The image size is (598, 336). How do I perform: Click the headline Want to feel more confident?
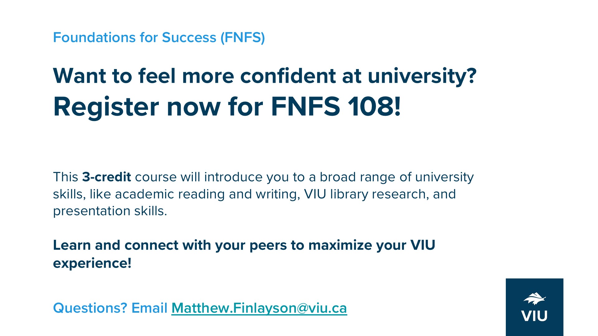point(265,76)
